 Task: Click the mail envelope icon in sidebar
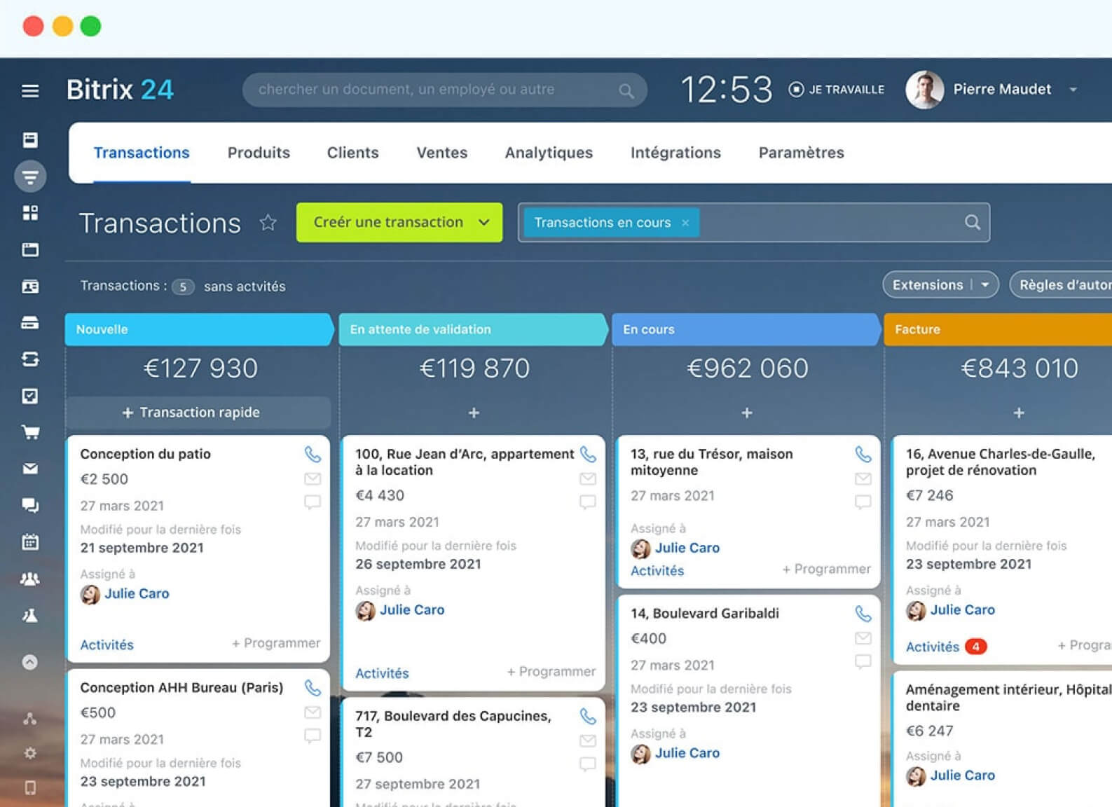click(x=30, y=469)
